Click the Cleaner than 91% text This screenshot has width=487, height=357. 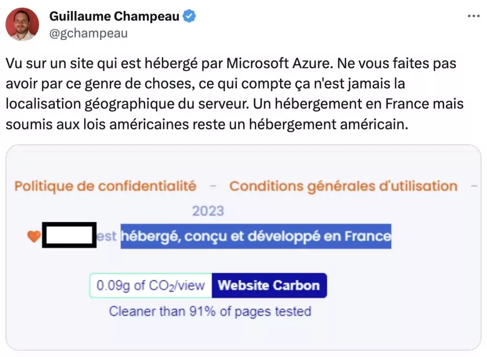pos(210,312)
